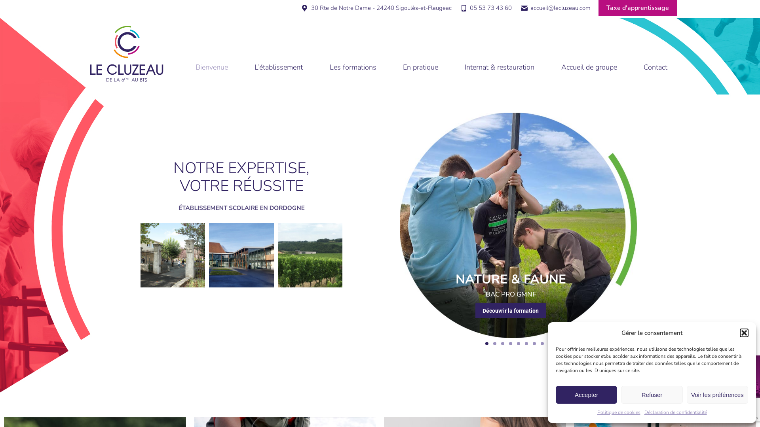Open the Contact menu item

click(655, 67)
